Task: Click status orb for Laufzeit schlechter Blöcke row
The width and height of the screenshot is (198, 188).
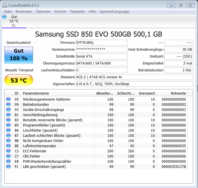Action: (8, 135)
